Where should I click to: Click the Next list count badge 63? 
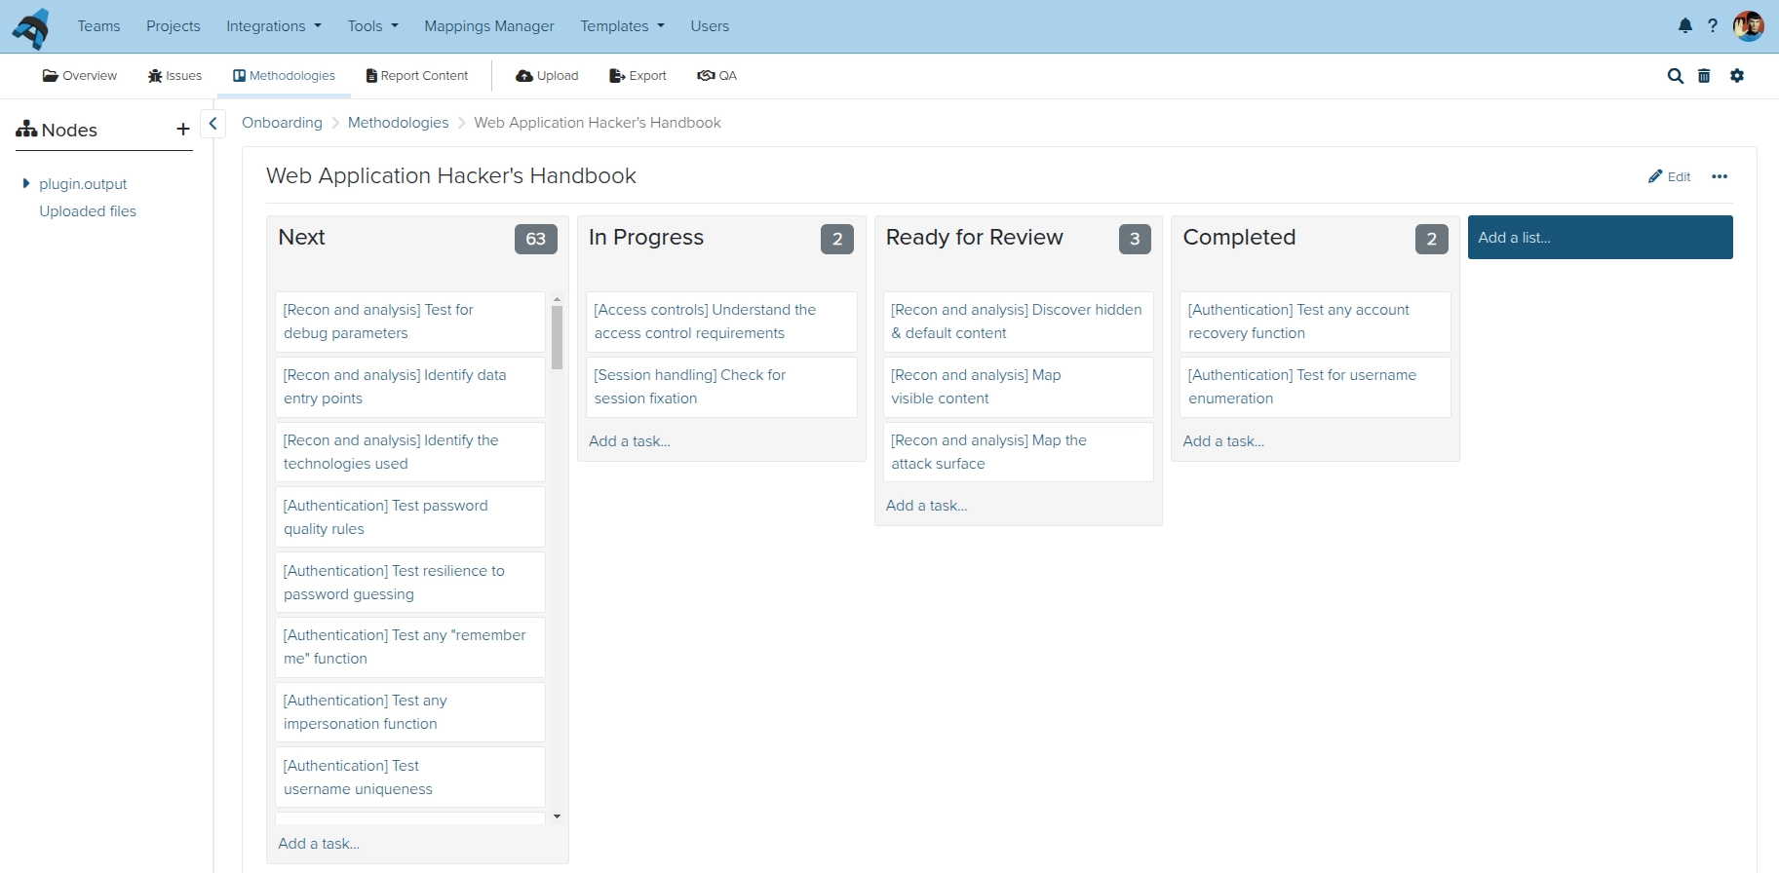536,239
